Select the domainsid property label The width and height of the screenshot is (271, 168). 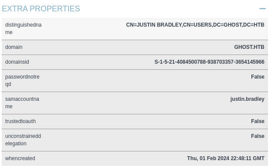tap(17, 62)
